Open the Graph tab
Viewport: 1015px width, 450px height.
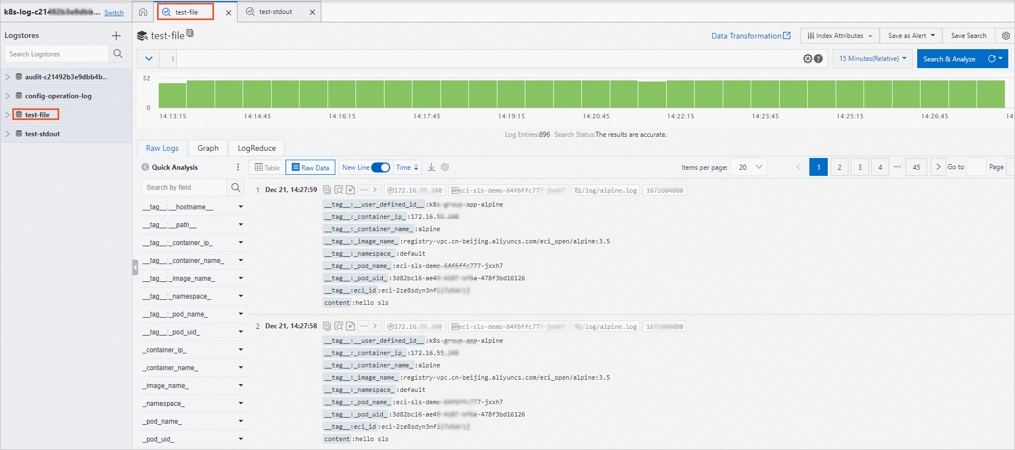point(208,148)
